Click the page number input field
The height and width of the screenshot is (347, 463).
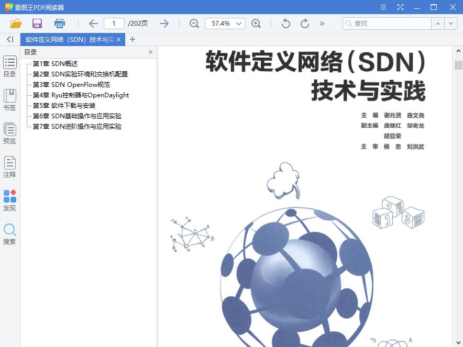[114, 23]
